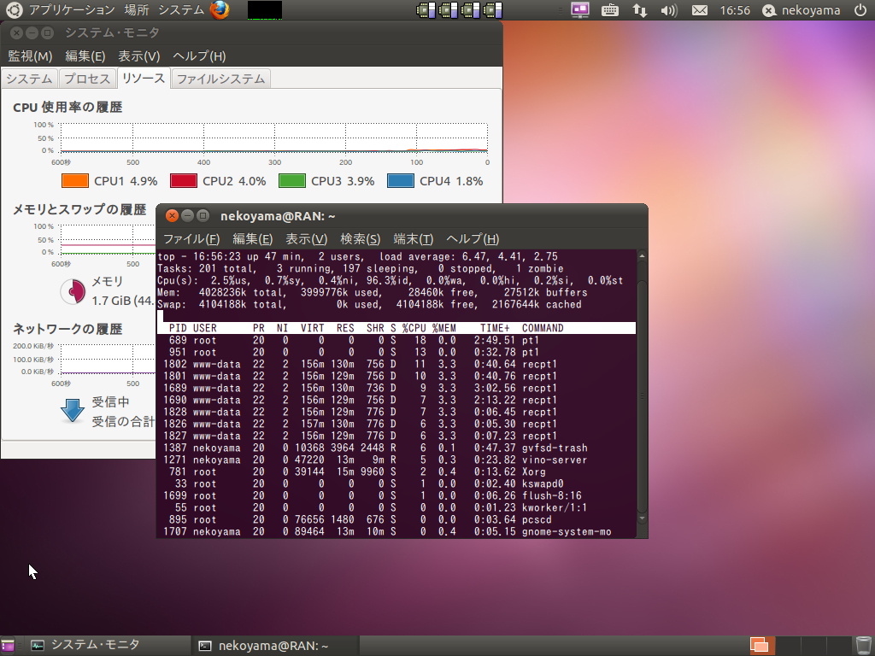Launch Firefox from the top panel
Viewport: 875px width, 656px height.
point(220,10)
